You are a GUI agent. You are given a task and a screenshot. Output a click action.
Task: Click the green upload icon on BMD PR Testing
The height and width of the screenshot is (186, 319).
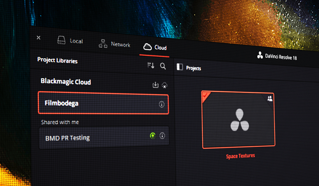point(153,136)
